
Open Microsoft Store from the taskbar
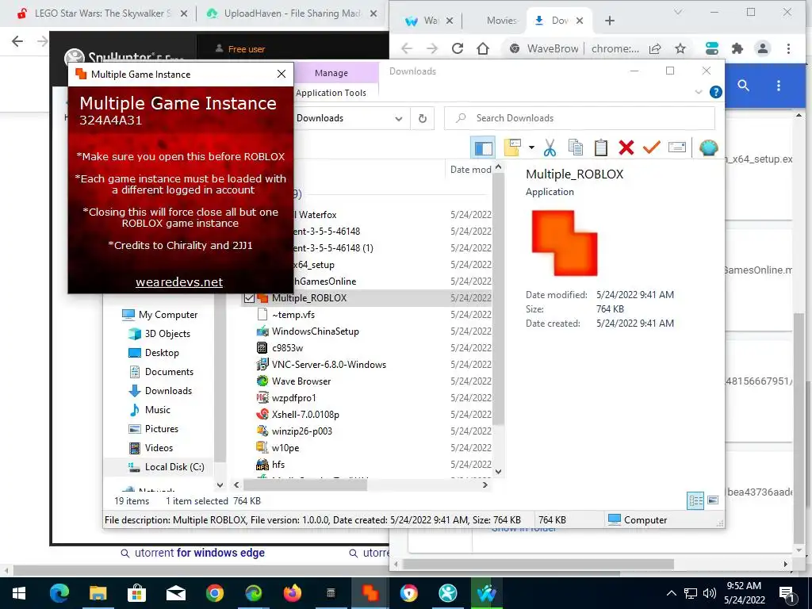point(136,592)
